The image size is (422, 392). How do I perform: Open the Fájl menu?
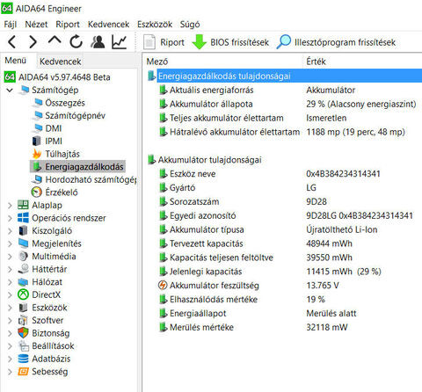click(11, 25)
